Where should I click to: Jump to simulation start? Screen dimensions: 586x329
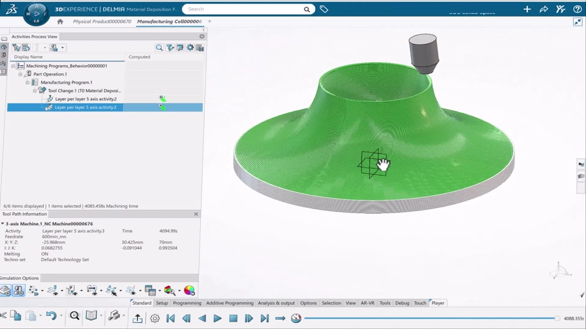point(171,318)
